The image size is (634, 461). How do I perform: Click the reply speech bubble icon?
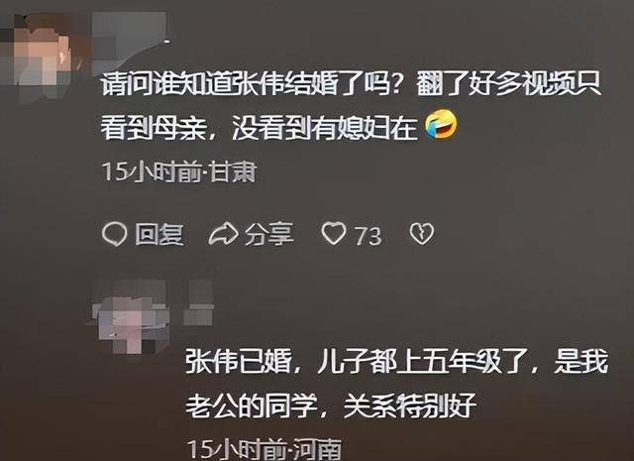click(x=115, y=234)
